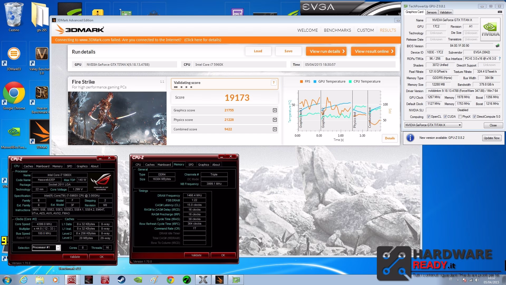Open the Validating score help question mark
506x285 pixels.
pos(274,83)
